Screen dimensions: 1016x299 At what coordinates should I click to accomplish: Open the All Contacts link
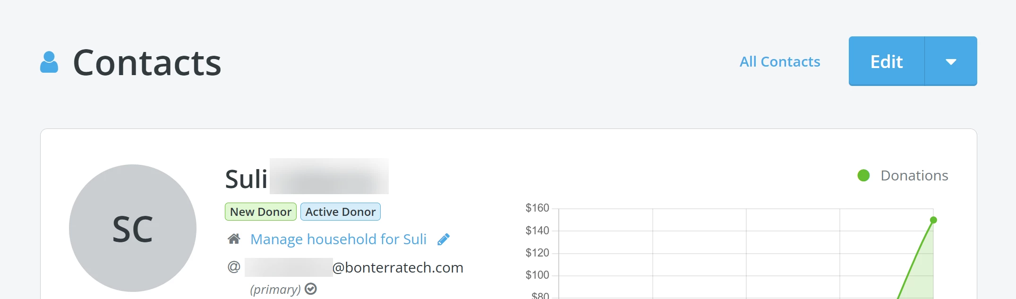coord(779,61)
